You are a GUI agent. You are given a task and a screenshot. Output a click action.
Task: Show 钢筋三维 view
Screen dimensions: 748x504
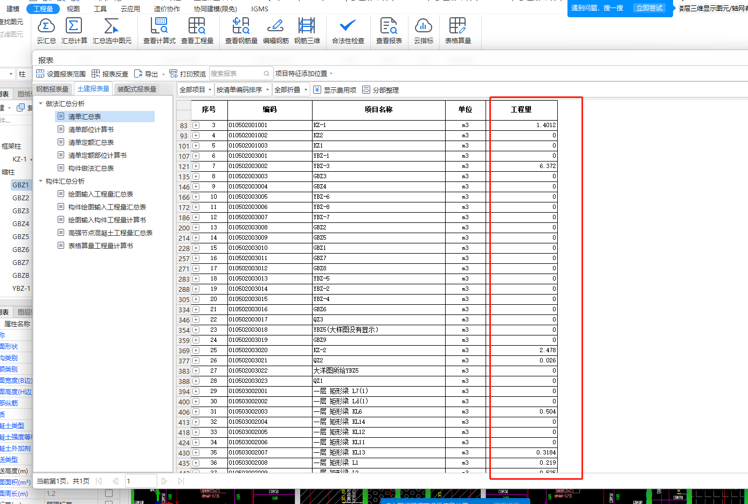click(x=307, y=31)
